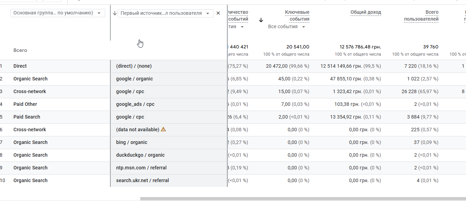
Task: Open the Первый источник пользователя dimension dropdown
Action: tap(165, 13)
